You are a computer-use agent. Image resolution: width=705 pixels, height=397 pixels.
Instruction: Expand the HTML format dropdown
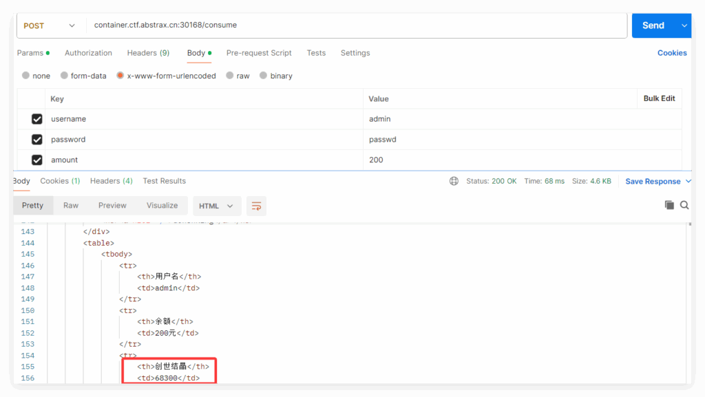[216, 206]
